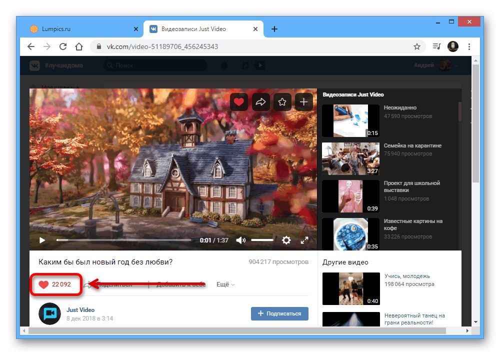Screen dimensions: 500x355
Task: Click the media control icon in the Chrome toolbar
Action: tap(436, 46)
